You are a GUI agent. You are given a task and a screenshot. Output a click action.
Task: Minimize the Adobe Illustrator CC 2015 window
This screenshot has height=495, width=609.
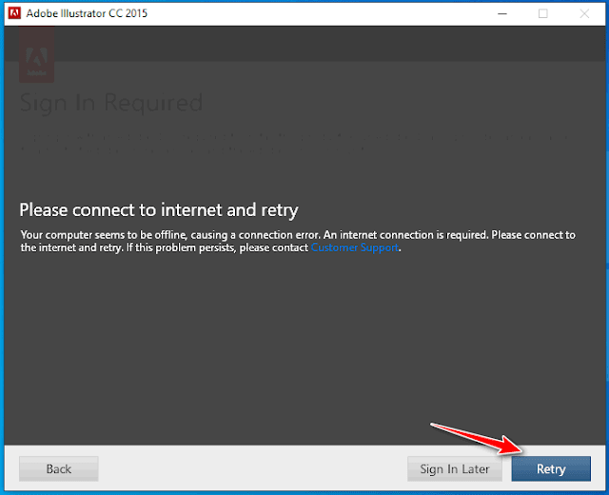502,13
